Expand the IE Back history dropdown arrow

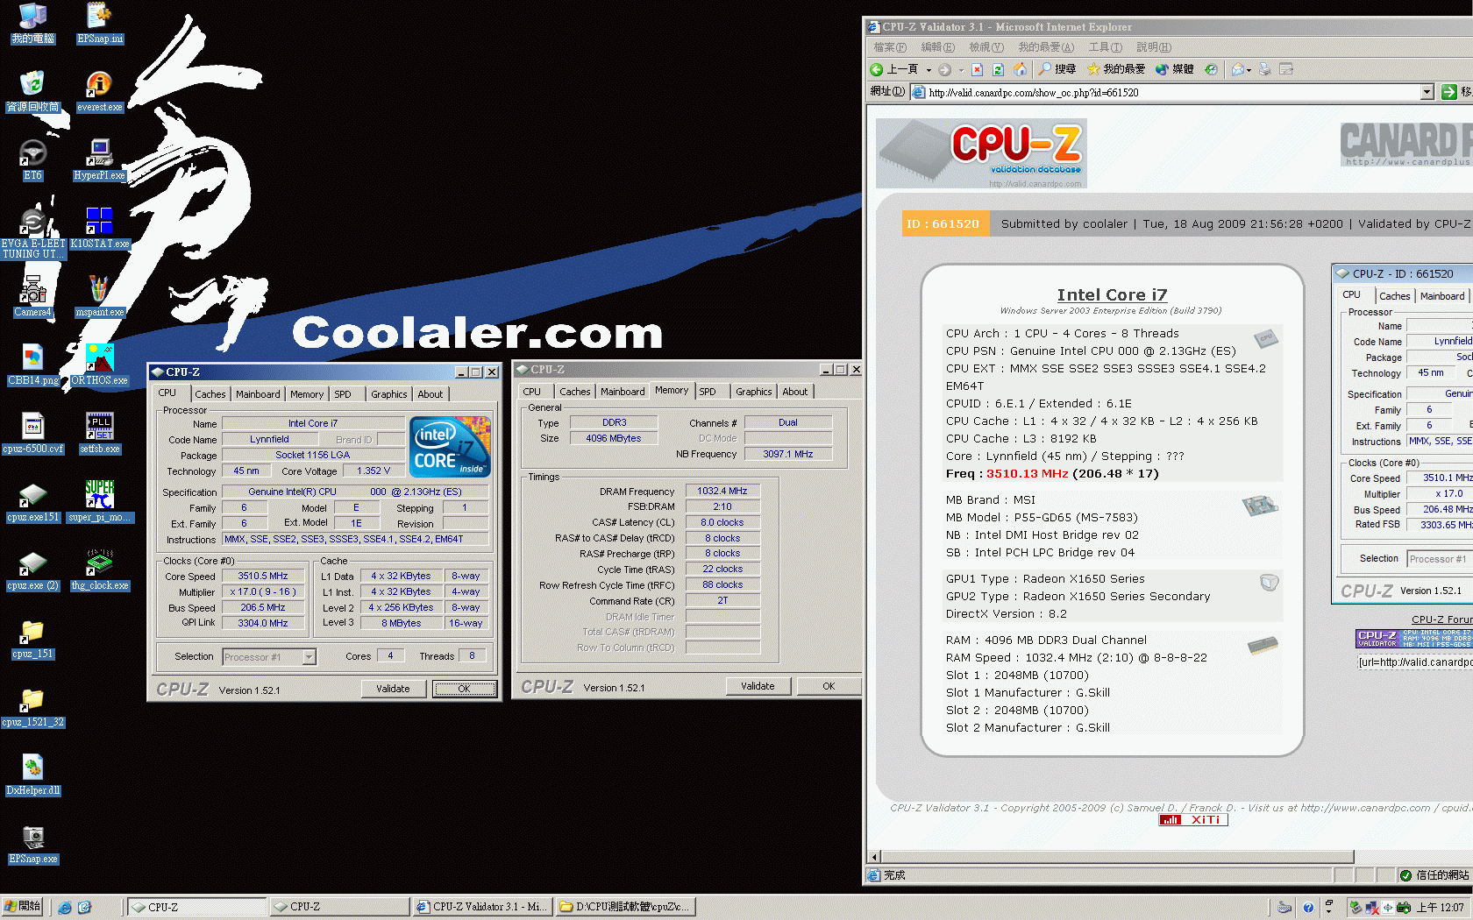929,69
